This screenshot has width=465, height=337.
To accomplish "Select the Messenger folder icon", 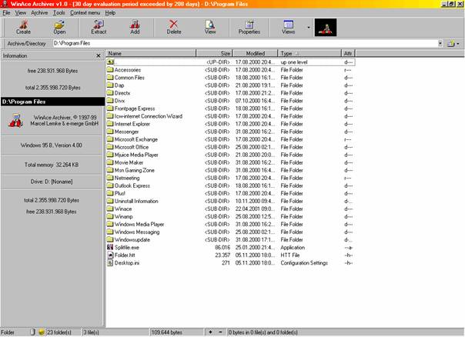I will point(110,132).
